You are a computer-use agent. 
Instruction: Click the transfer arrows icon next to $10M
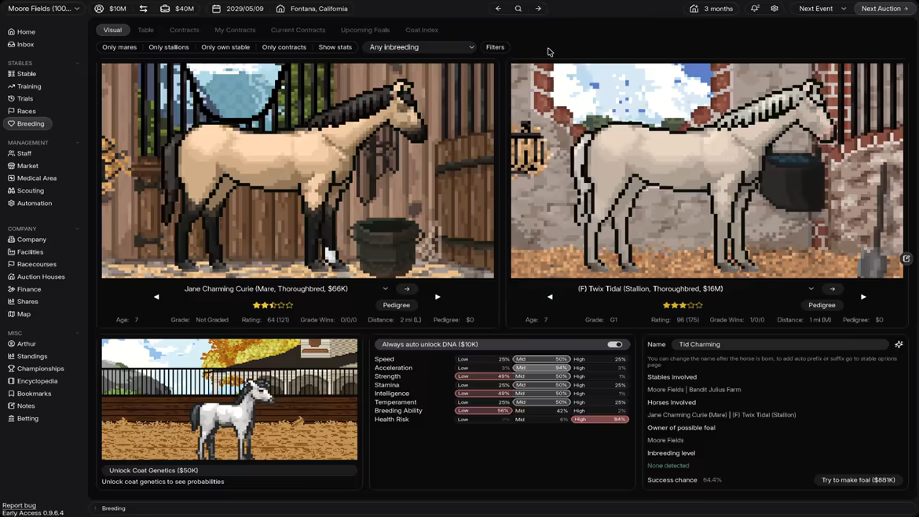(144, 9)
